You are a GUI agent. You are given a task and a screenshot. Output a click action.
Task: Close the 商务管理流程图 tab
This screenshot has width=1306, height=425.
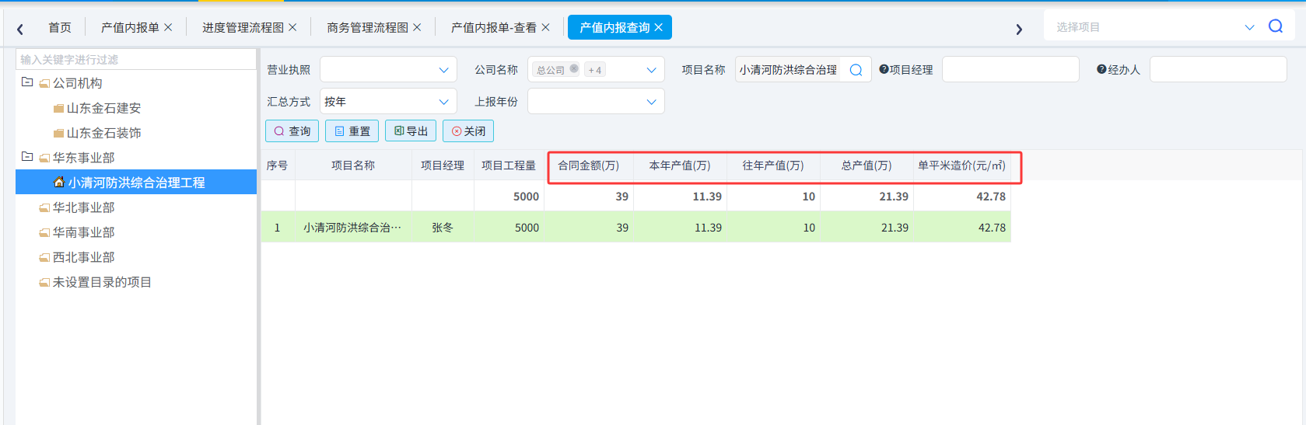pyautogui.click(x=417, y=27)
